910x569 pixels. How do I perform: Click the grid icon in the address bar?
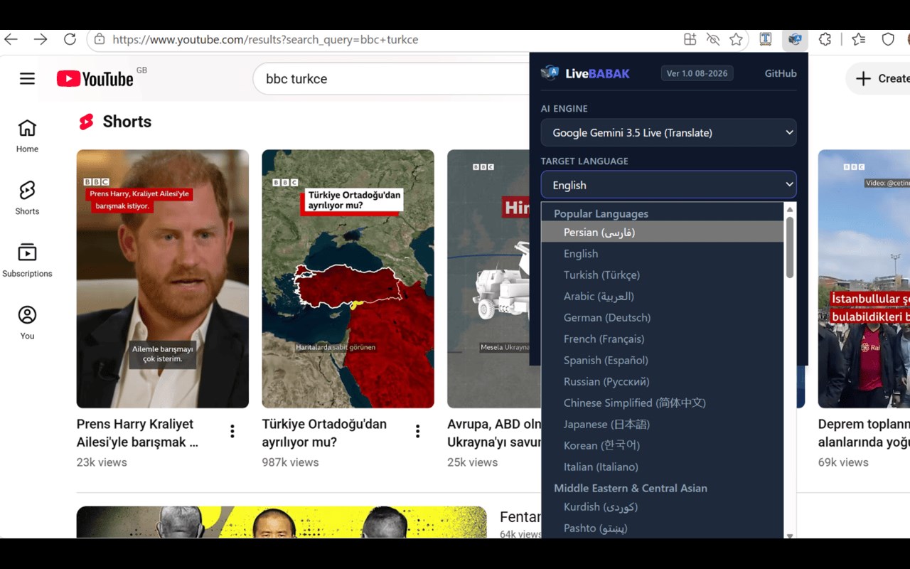click(690, 40)
